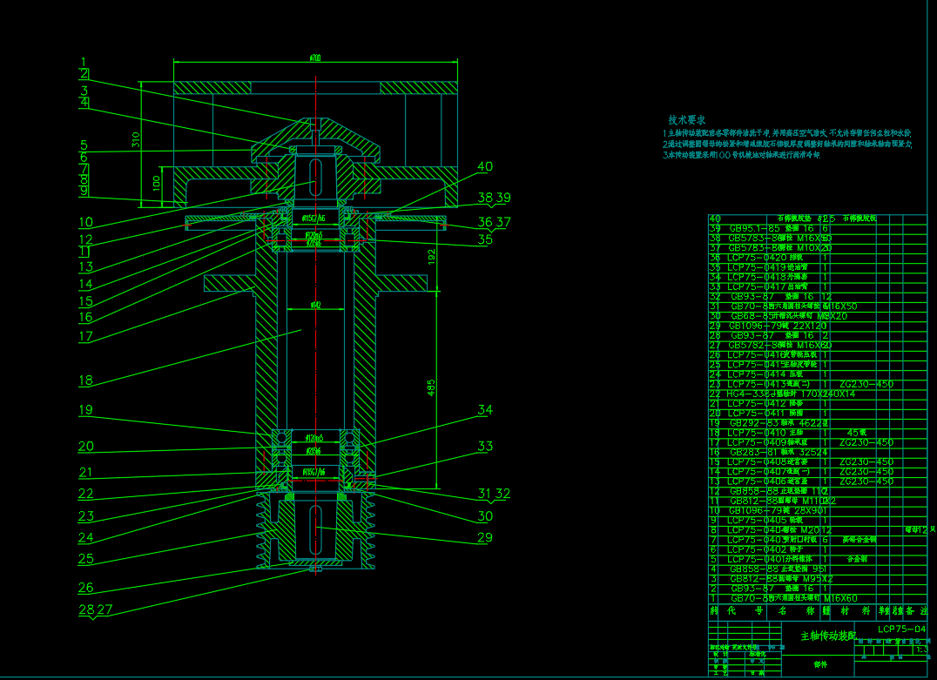Select part callout number 34
937x680 pixels.
click(x=484, y=409)
